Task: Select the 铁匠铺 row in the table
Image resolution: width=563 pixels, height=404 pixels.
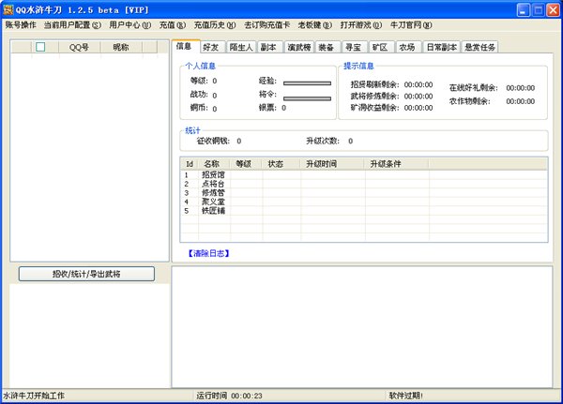Action: (215, 211)
